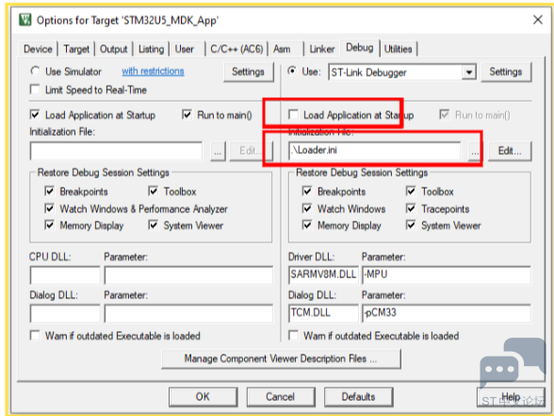This screenshot has width=554, height=416.
Task: Select the Use ST-Link Debugger radio button
Action: tap(292, 71)
